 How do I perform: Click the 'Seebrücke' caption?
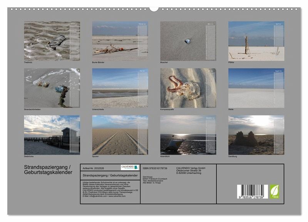[28, 157]
